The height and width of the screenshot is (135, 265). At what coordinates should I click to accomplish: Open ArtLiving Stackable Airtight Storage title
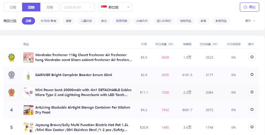tap(83, 110)
